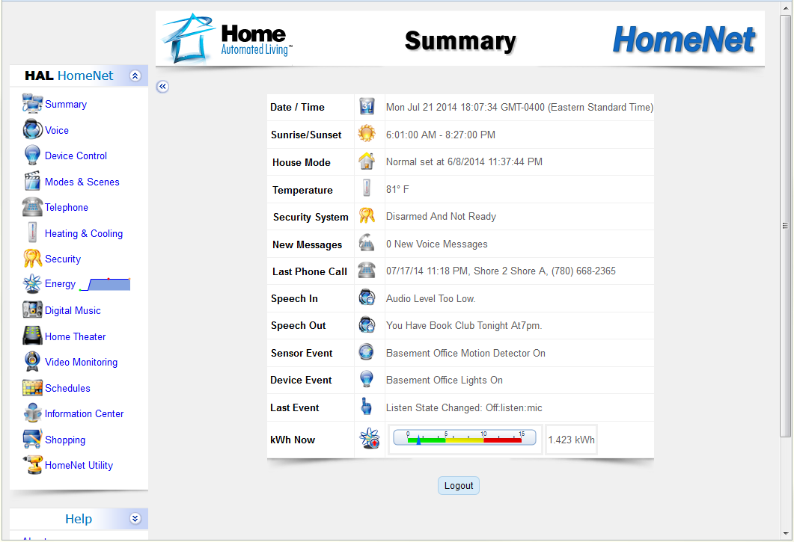The image size is (794, 542).
Task: Go to the Digital Music page link
Action: click(73, 311)
